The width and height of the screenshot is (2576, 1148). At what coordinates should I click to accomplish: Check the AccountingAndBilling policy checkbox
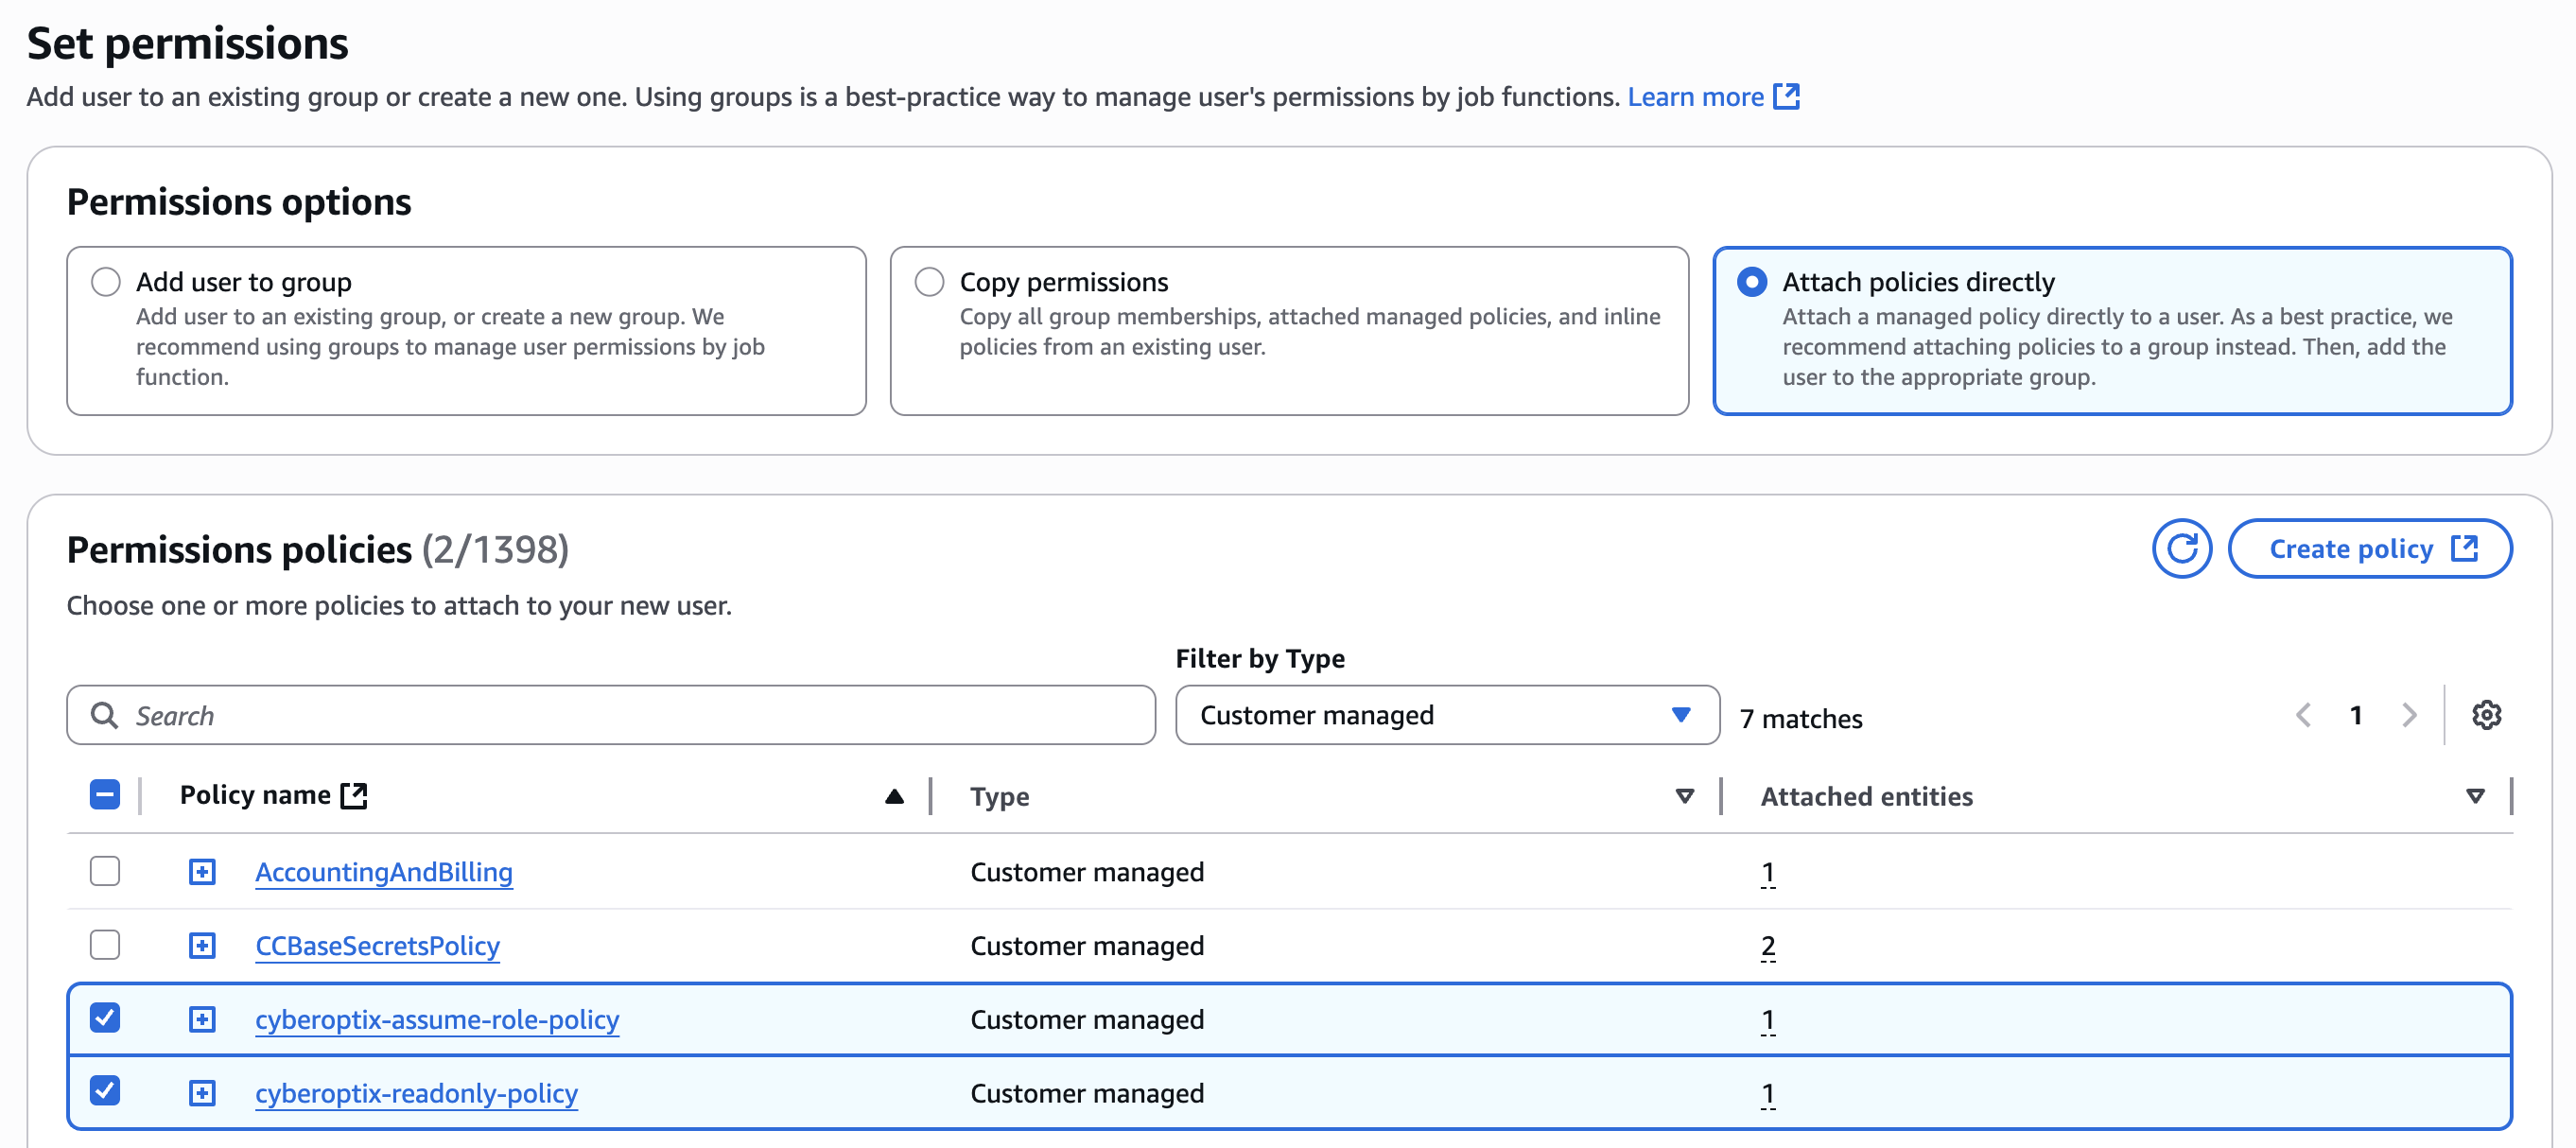pyautogui.click(x=104, y=871)
